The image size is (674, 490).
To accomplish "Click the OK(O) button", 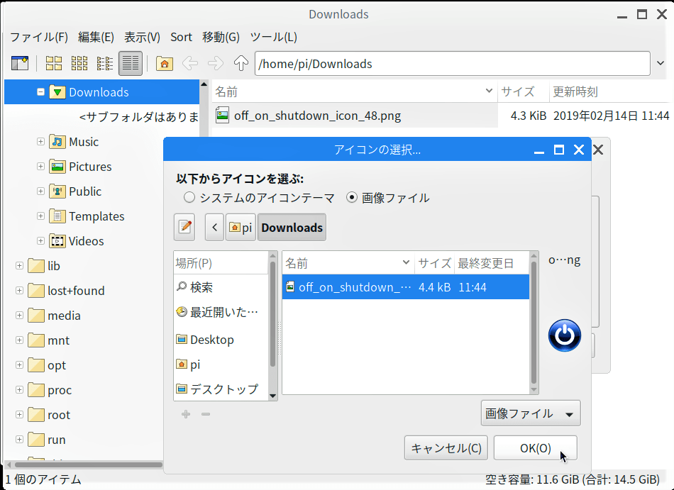I will [x=535, y=448].
